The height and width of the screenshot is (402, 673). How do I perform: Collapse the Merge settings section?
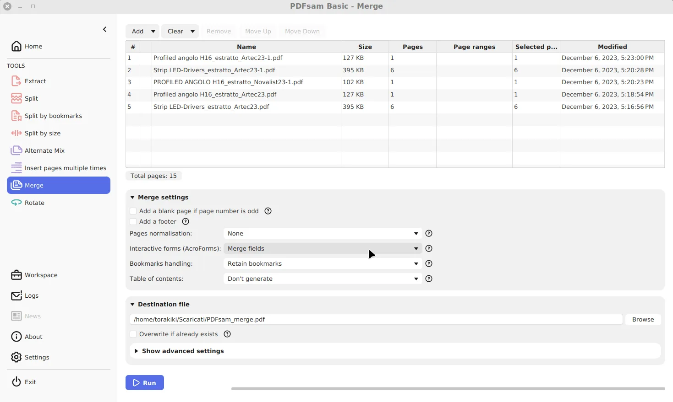[132, 197]
